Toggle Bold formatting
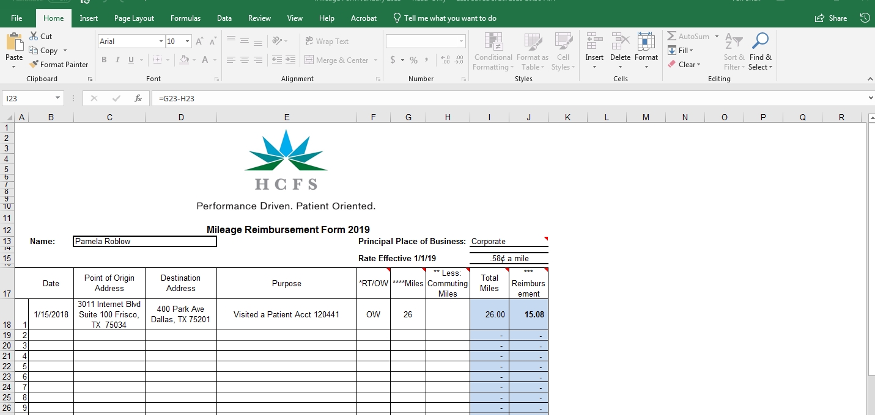This screenshot has height=415, width=875. click(104, 60)
